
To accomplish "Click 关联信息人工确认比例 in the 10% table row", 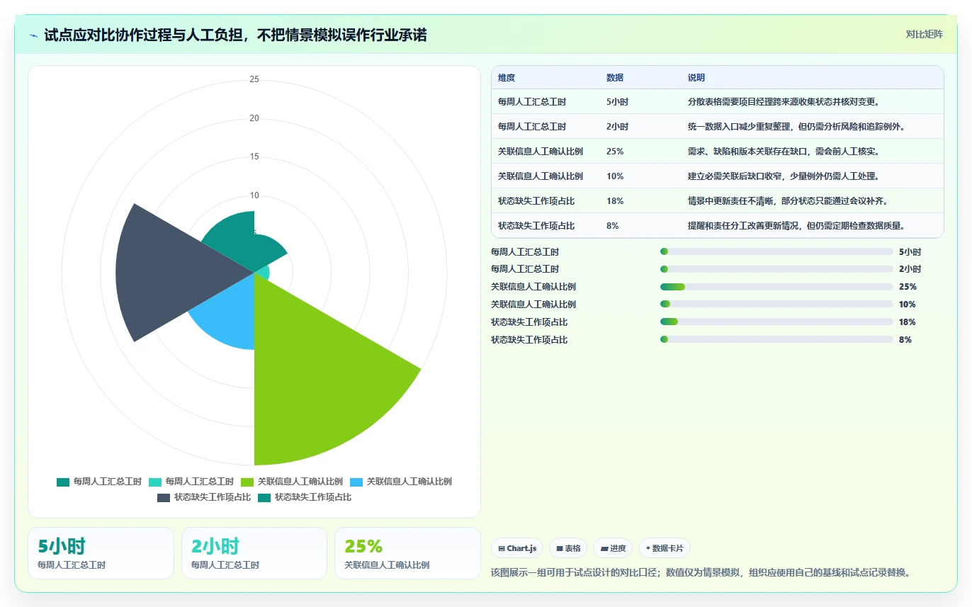I will pyautogui.click(x=541, y=176).
